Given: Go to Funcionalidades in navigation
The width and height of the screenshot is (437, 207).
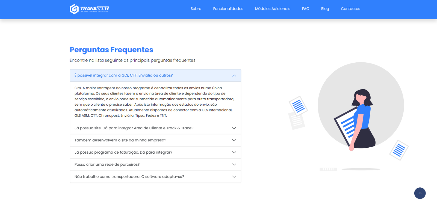Looking at the screenshot, I should pos(228,9).
